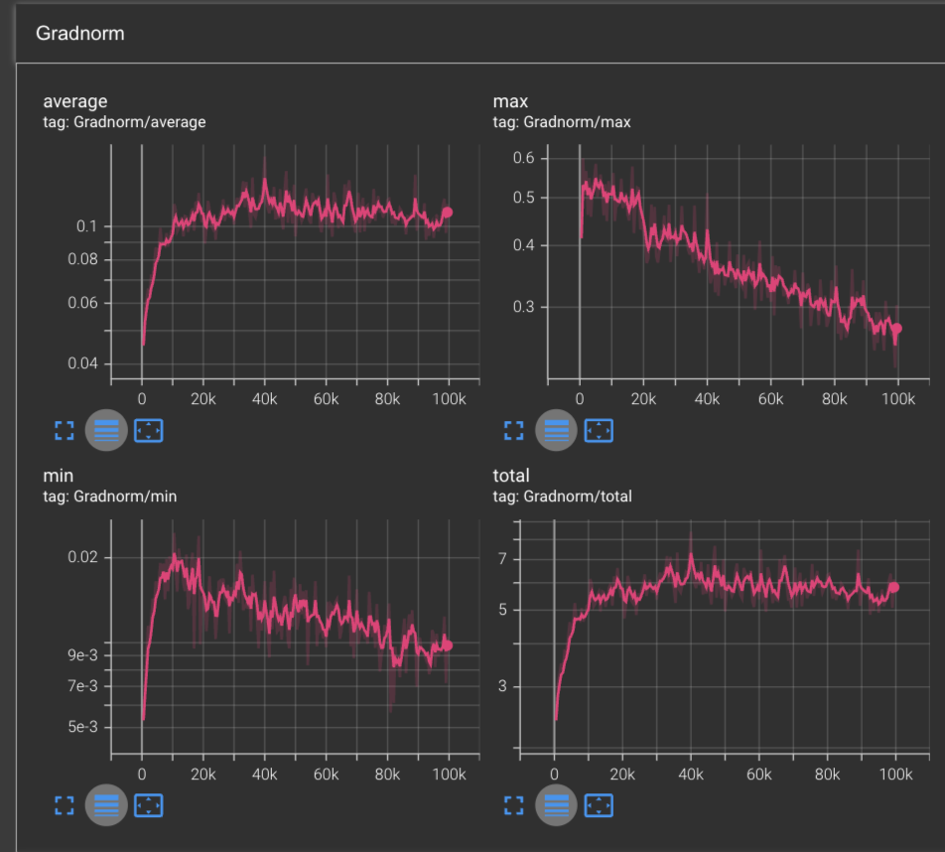945x852 pixels.
Task: Click the 'tag: Gradnorm/max' label
Action: coord(562,122)
